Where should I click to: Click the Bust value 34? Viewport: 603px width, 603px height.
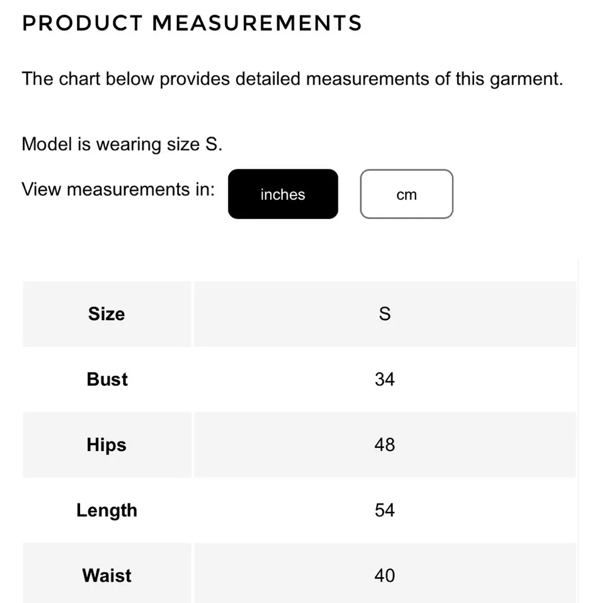[385, 379]
